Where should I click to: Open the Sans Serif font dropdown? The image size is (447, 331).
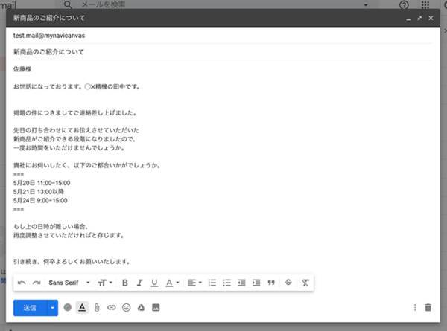tap(69, 283)
